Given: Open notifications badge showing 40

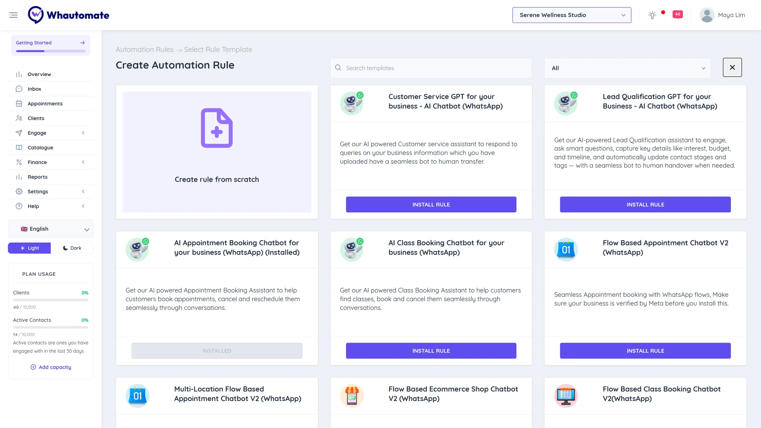Looking at the screenshot, I should tap(678, 14).
